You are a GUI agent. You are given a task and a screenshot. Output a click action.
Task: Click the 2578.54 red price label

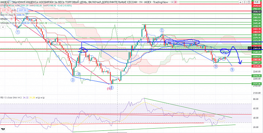[x=257, y=6]
